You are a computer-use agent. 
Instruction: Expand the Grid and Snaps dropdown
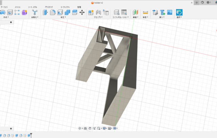click(x=110, y=129)
